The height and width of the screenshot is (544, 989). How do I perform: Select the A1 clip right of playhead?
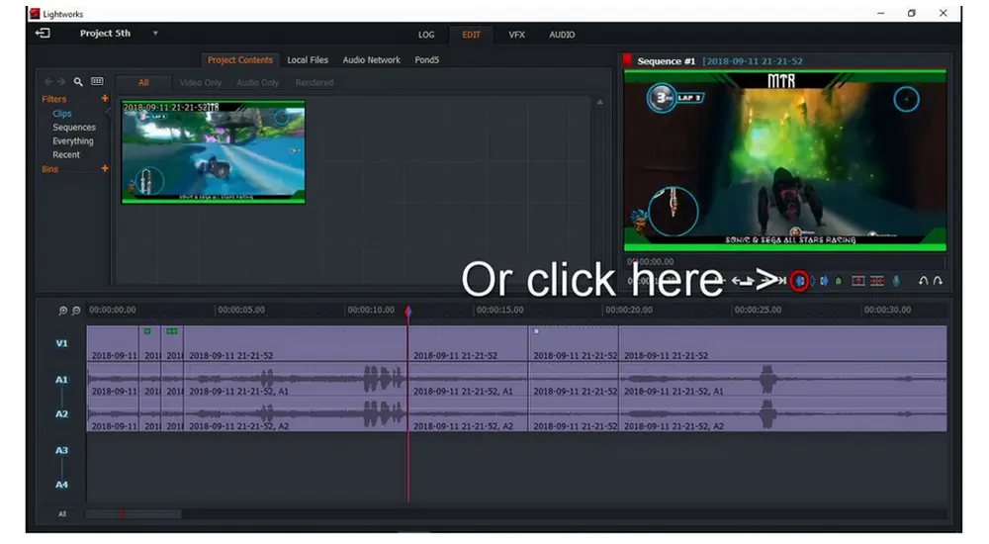pos(468,380)
